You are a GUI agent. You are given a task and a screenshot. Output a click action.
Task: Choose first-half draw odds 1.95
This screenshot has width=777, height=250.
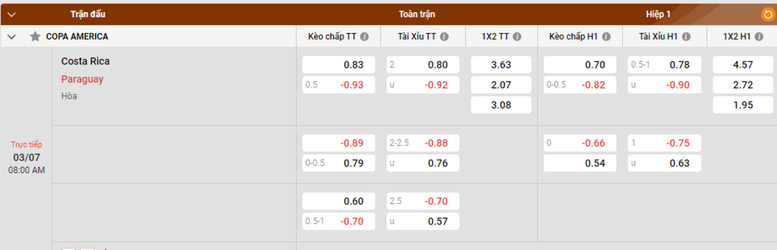click(743, 105)
